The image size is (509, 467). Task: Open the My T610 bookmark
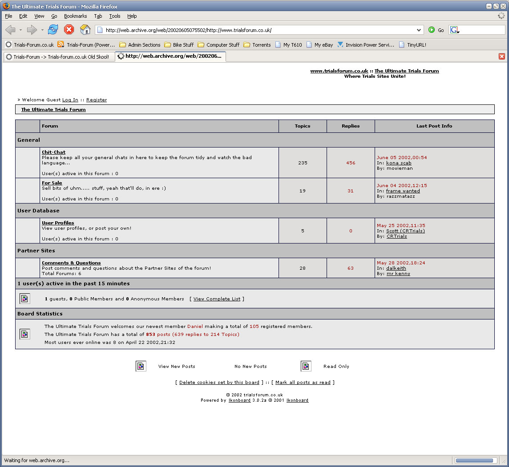289,45
